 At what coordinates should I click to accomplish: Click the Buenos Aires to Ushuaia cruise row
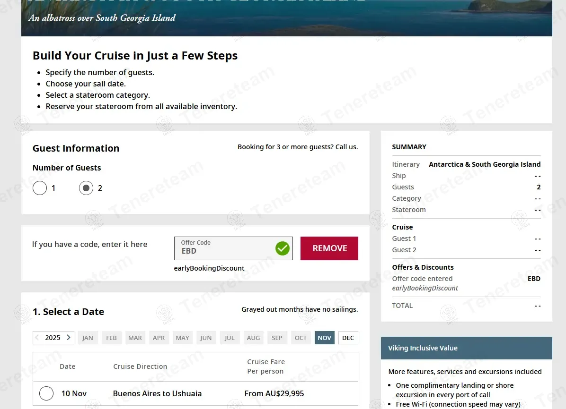click(157, 393)
